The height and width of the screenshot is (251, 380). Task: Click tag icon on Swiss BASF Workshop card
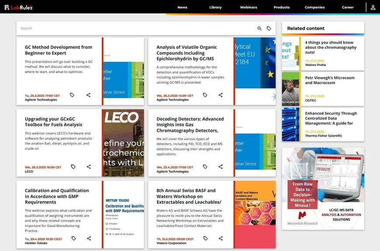(206, 238)
